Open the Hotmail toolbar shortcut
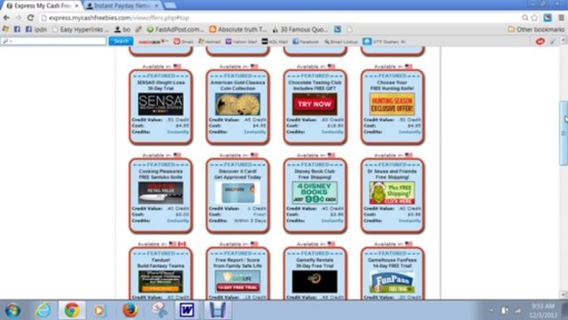Screen dimensions: 568x320 pyautogui.click(x=210, y=42)
